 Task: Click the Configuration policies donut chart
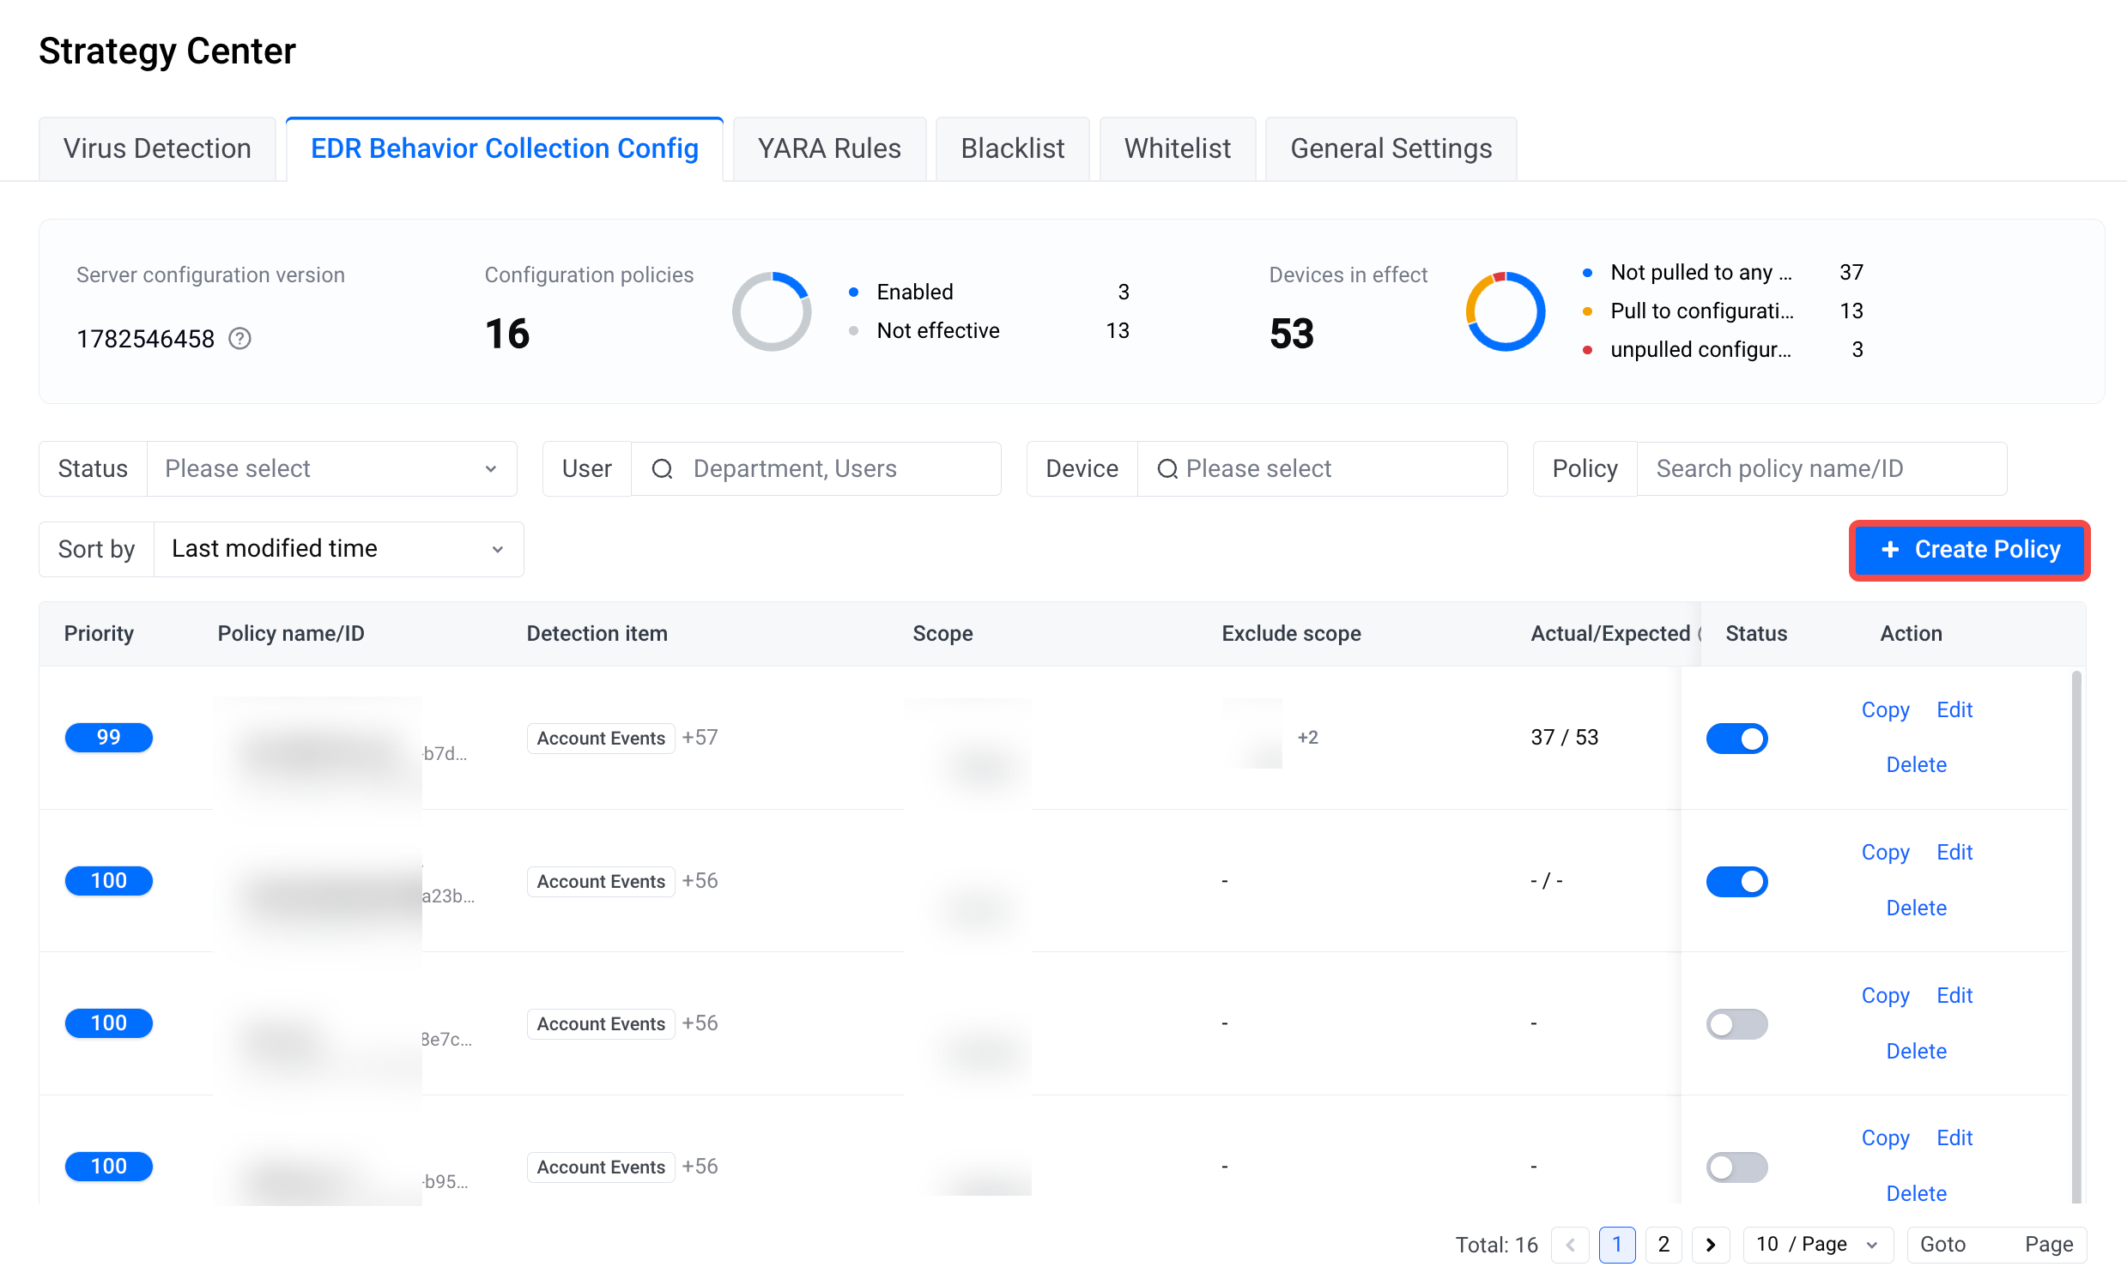tap(772, 311)
